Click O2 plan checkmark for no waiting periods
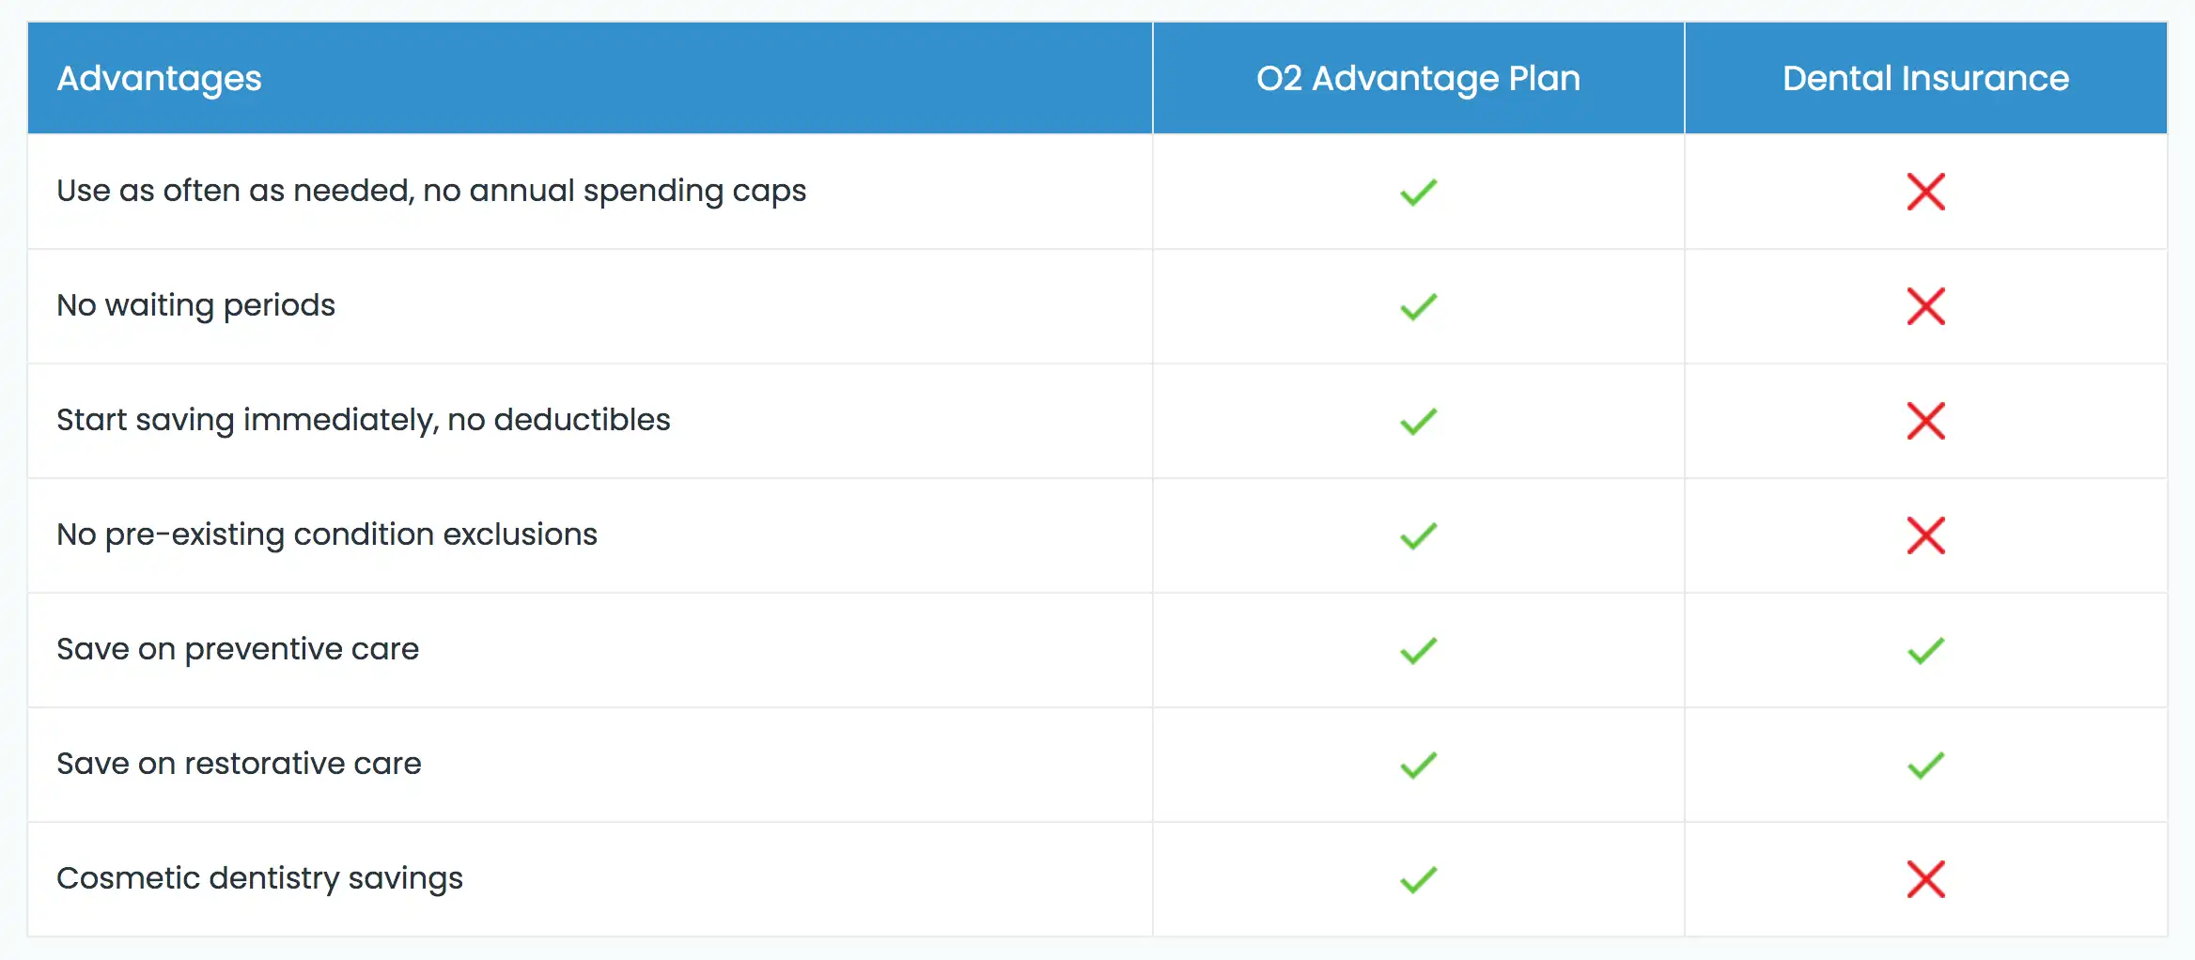The image size is (2195, 960). (x=1418, y=306)
